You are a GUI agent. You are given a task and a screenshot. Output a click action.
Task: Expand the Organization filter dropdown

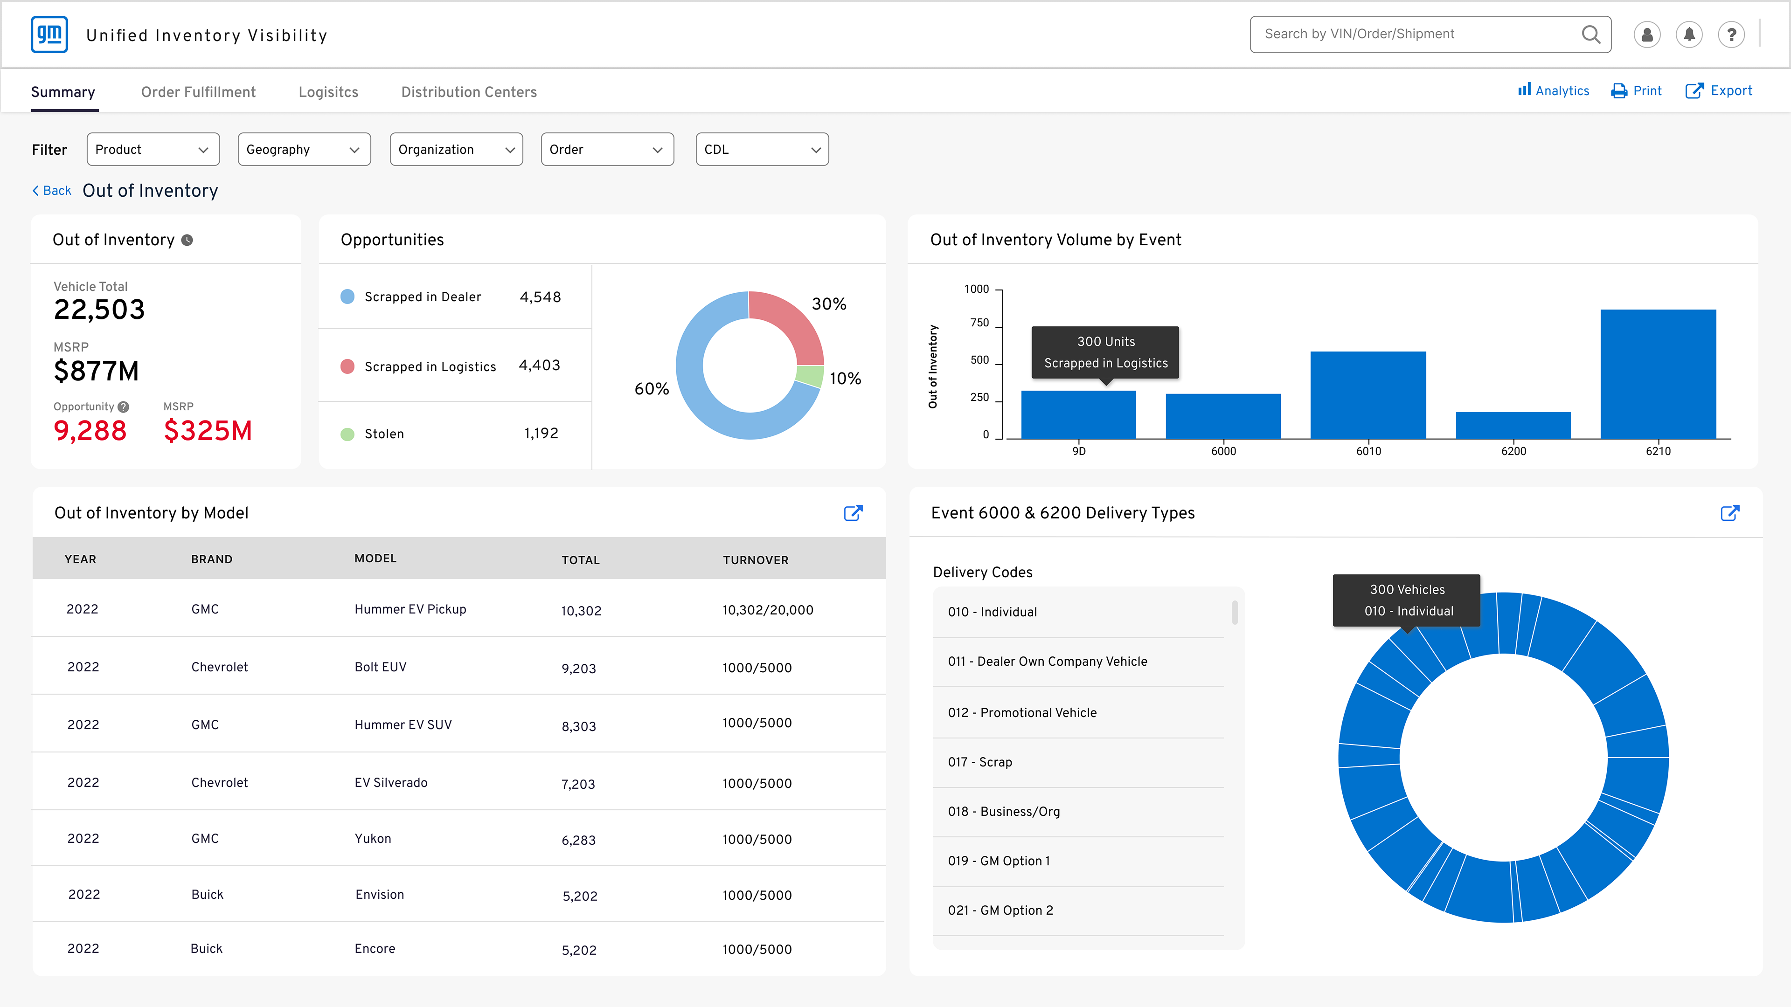(456, 149)
